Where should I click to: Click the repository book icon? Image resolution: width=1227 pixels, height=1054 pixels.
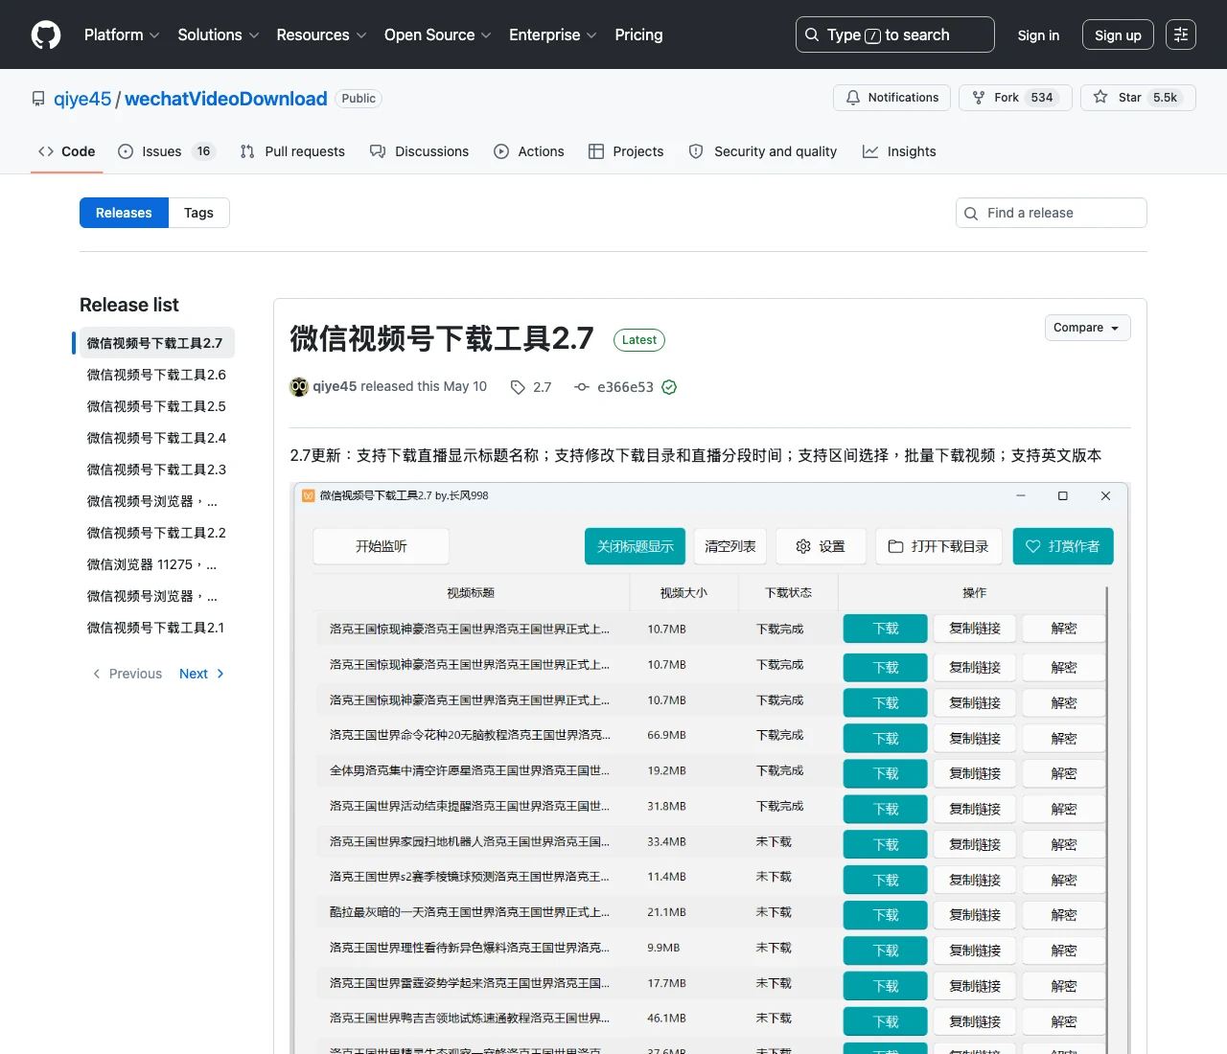click(38, 99)
